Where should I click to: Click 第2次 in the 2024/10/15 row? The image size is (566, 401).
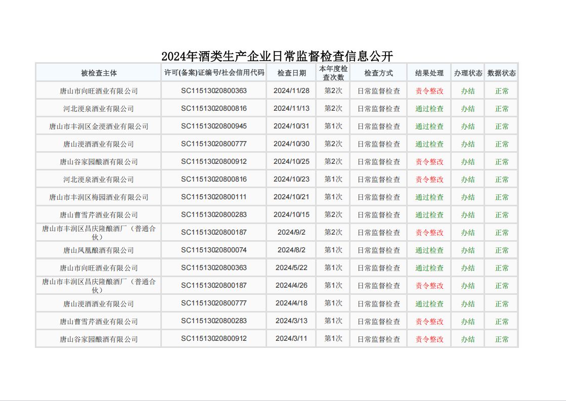333,214
